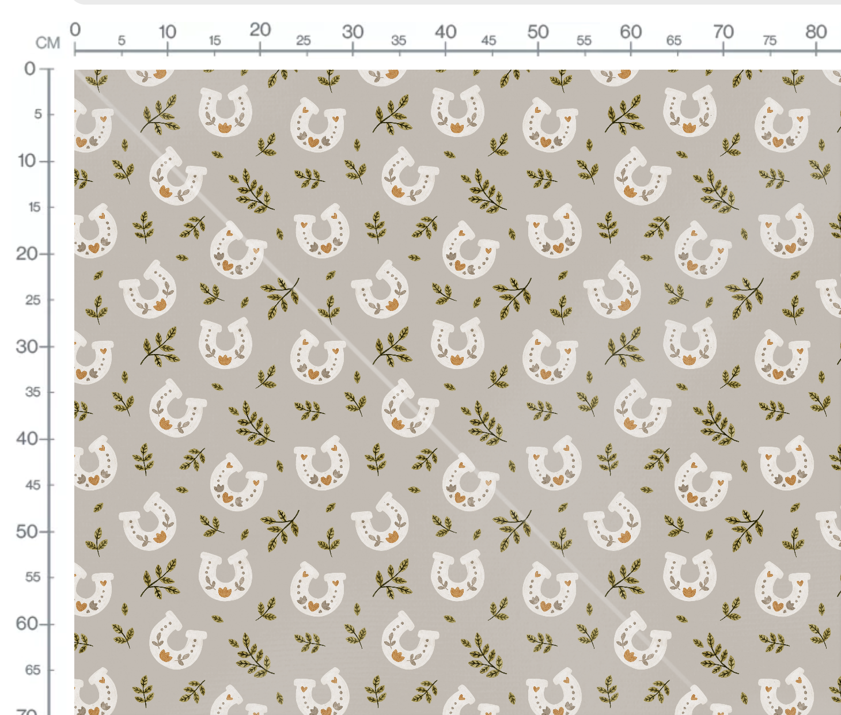Click "0" on the left vertical ruler
Screen dimensions: 841x715
tap(30, 69)
